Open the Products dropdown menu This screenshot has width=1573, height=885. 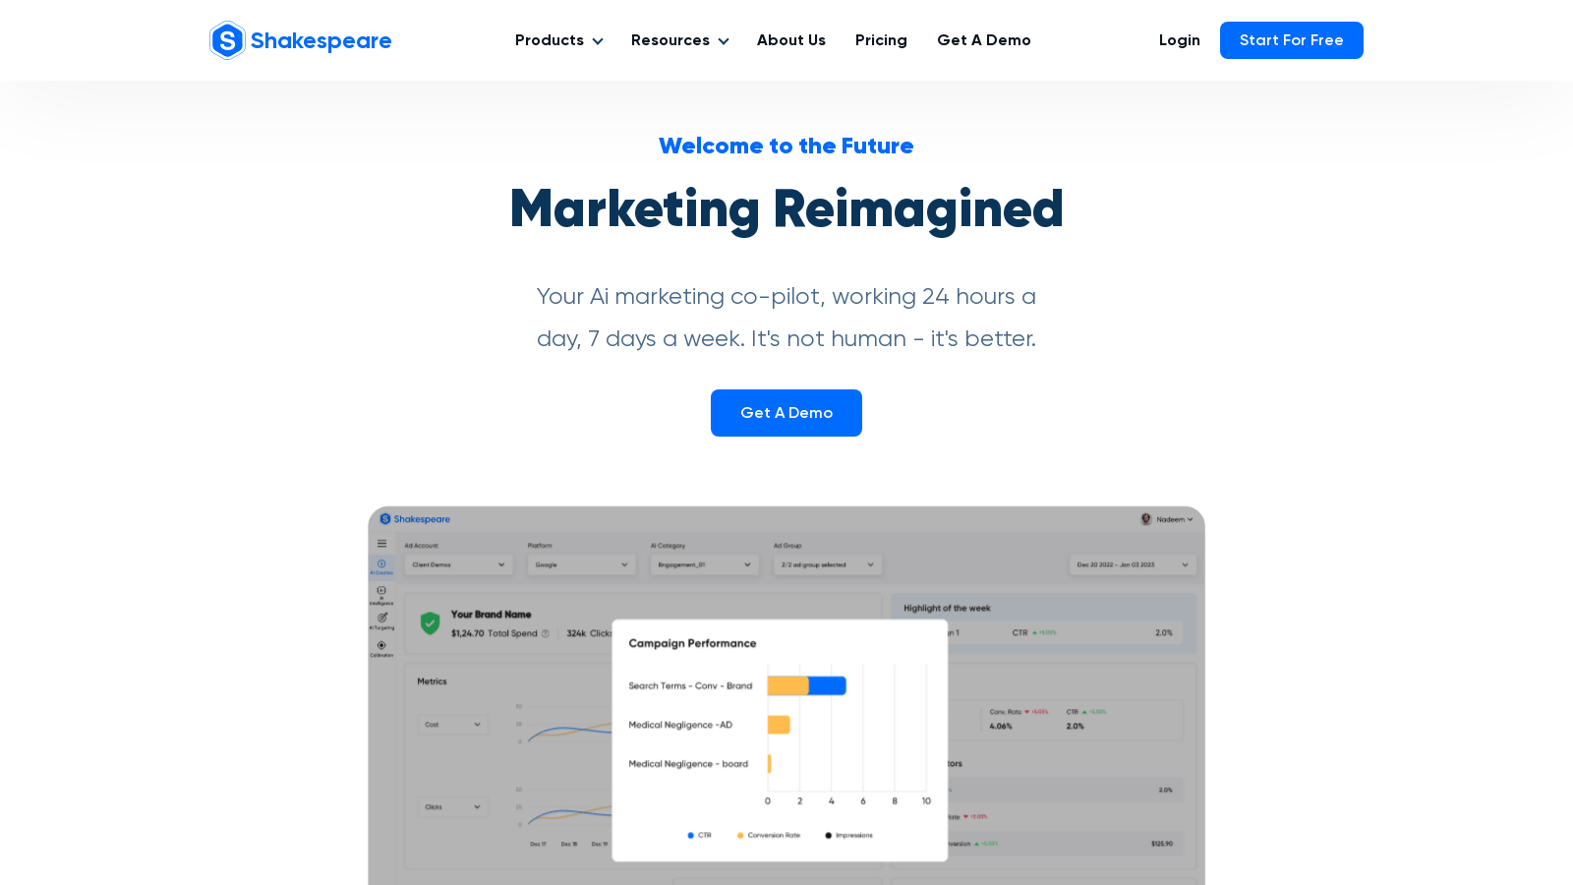[558, 40]
